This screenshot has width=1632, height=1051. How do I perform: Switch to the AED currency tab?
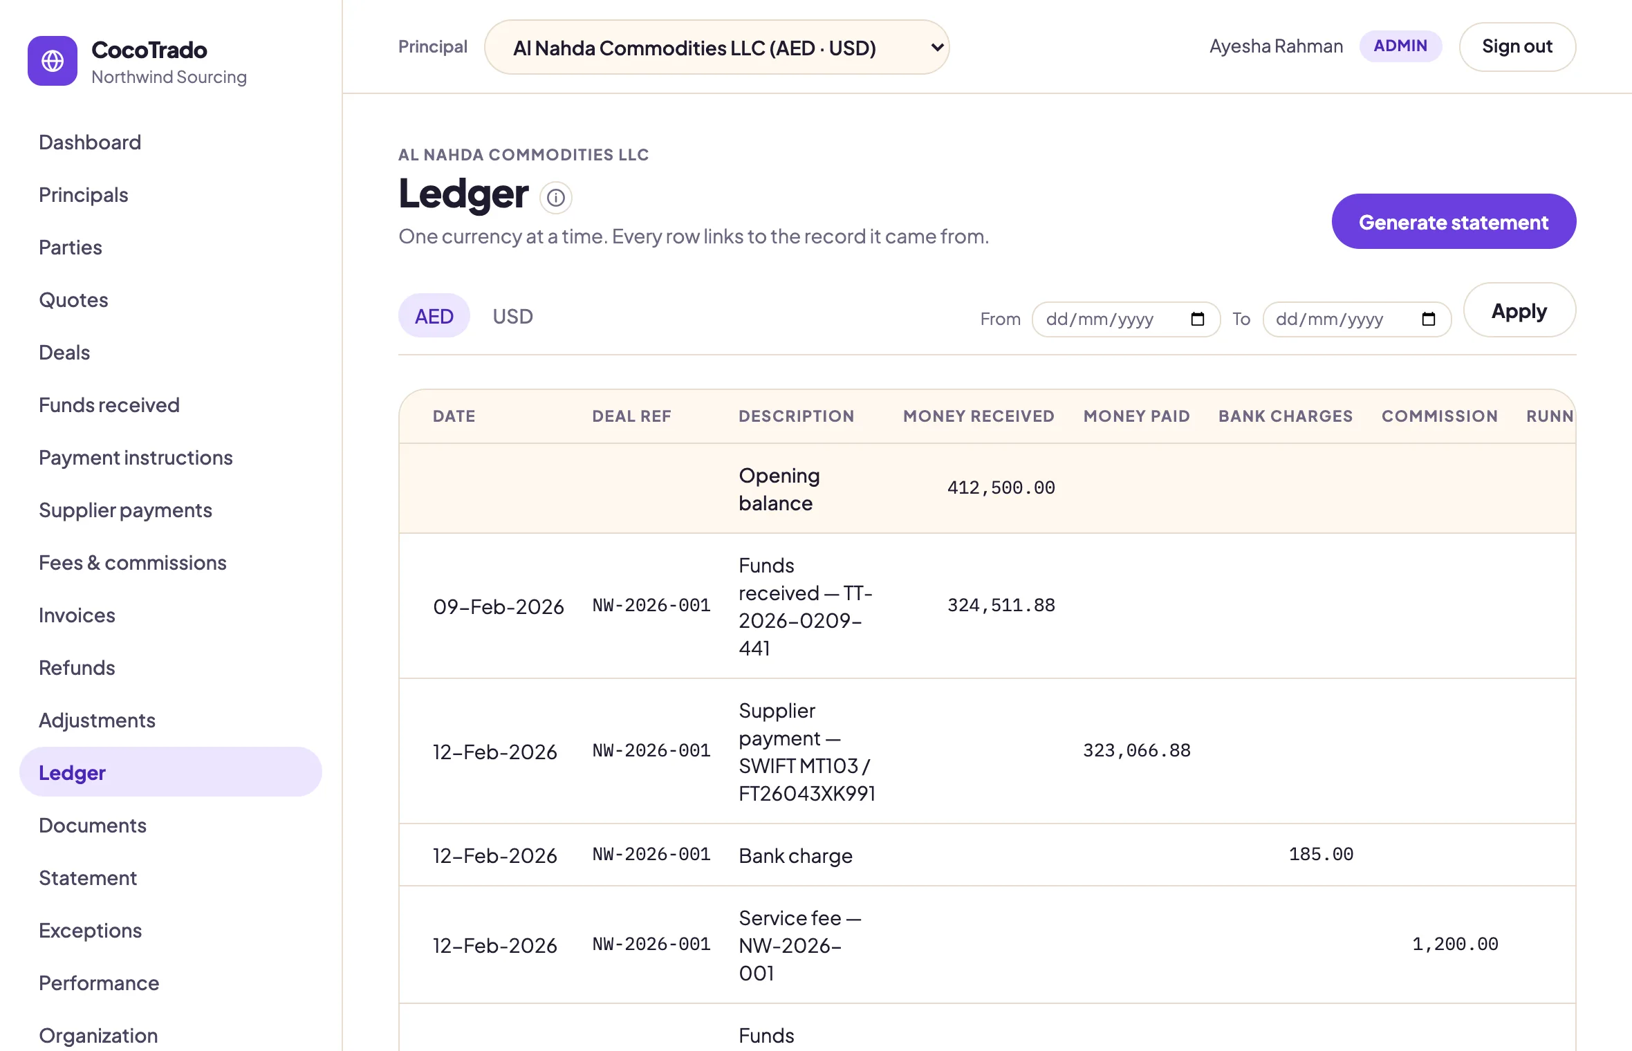coord(434,316)
